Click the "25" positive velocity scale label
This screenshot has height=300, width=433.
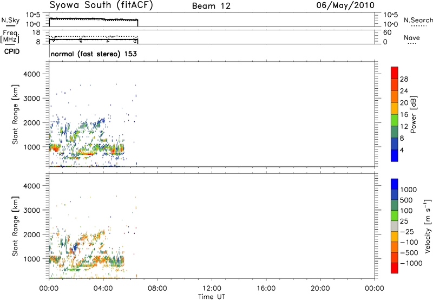coord(404,221)
